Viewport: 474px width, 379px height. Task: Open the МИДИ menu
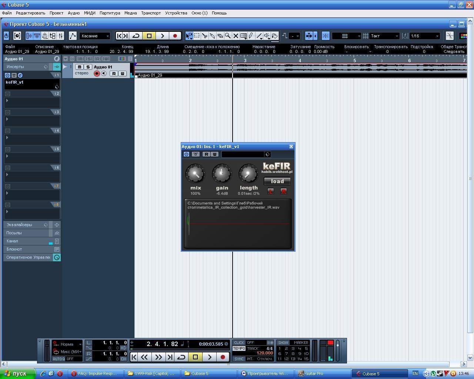tap(90, 13)
